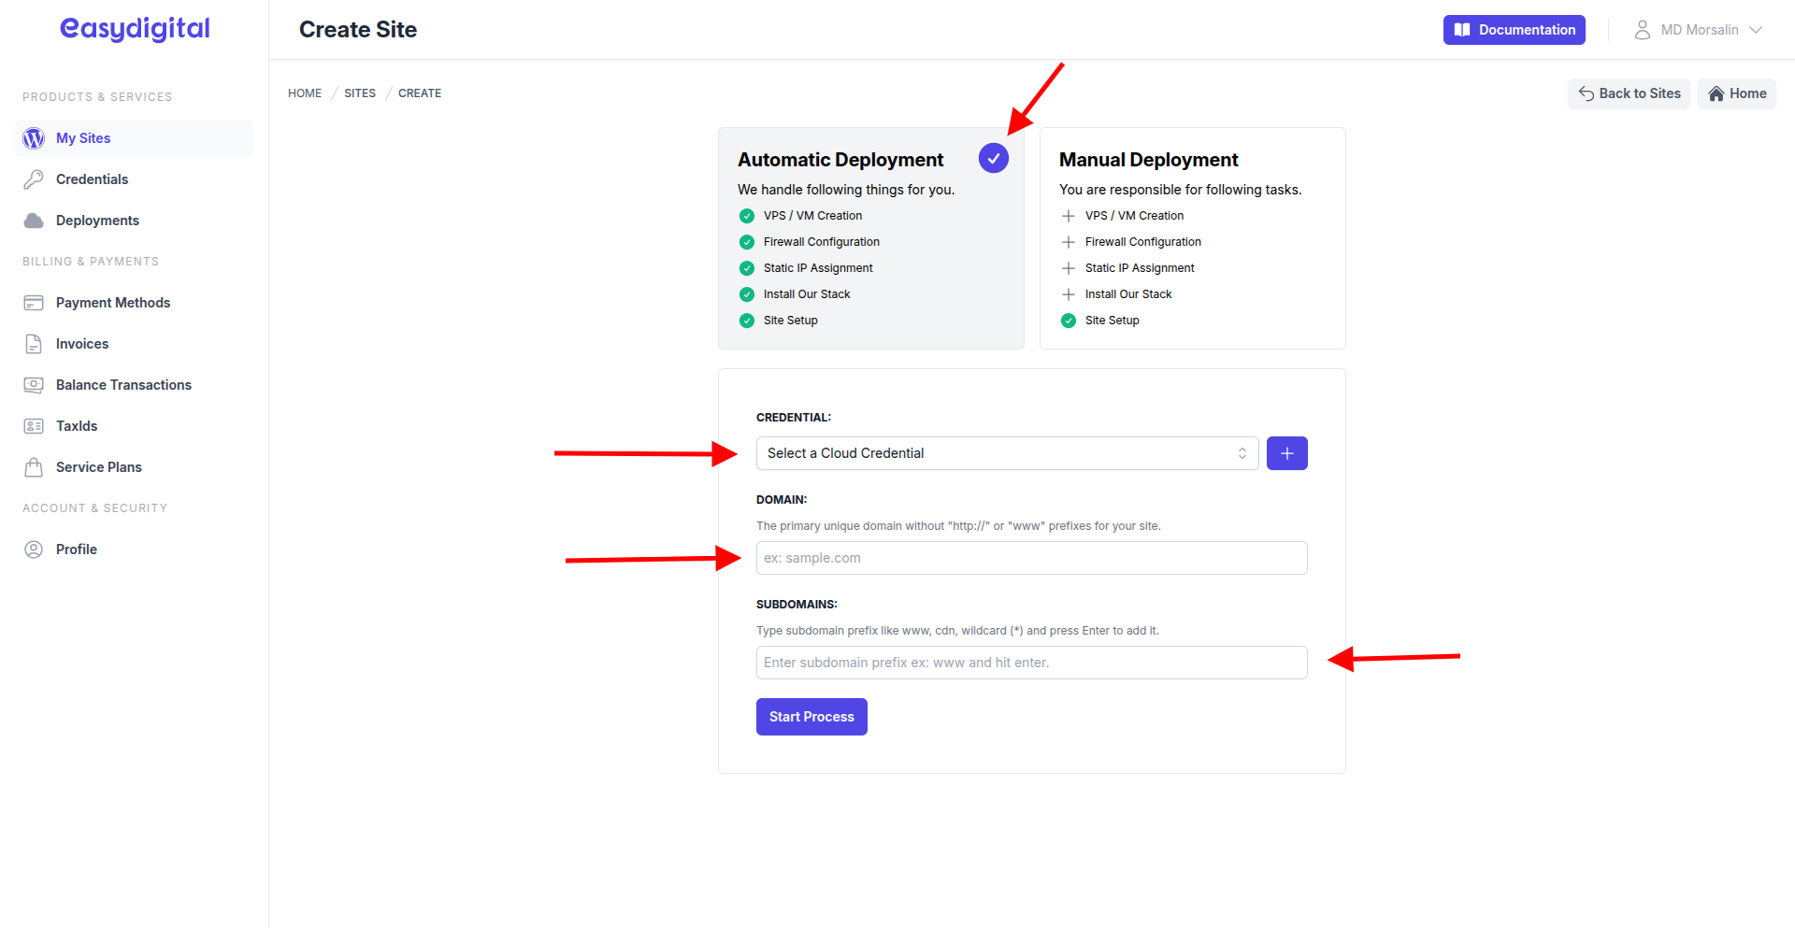Viewport: 1795px width, 928px height.
Task: Open the Select a Cloud Credential dropdown
Action: coord(1007,453)
